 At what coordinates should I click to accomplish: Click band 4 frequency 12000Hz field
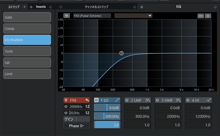(x=199, y=116)
